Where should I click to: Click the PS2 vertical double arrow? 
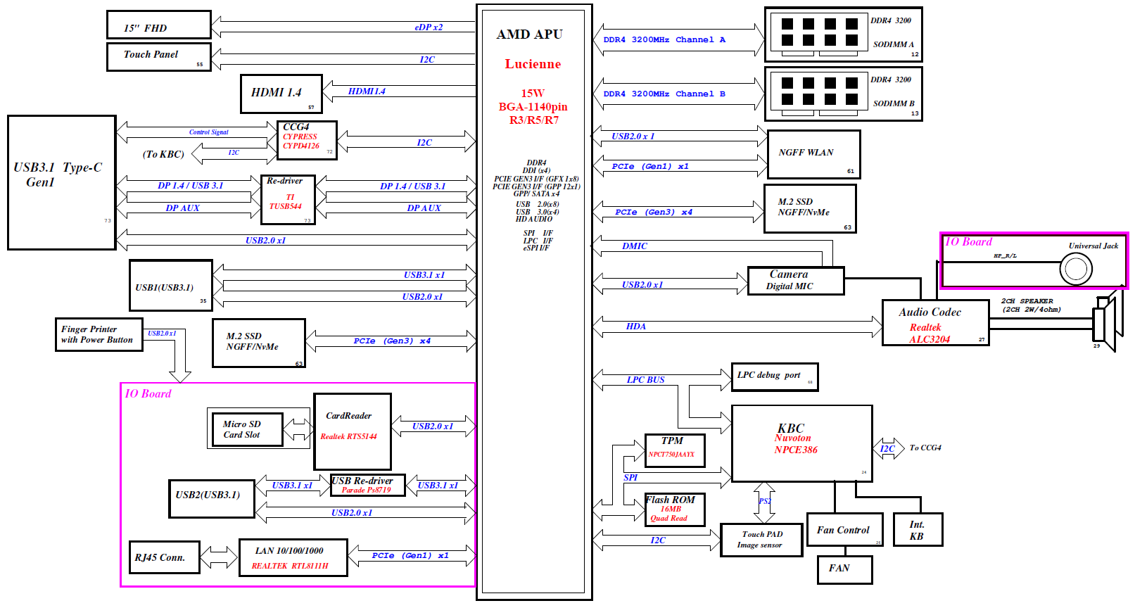coord(764,502)
